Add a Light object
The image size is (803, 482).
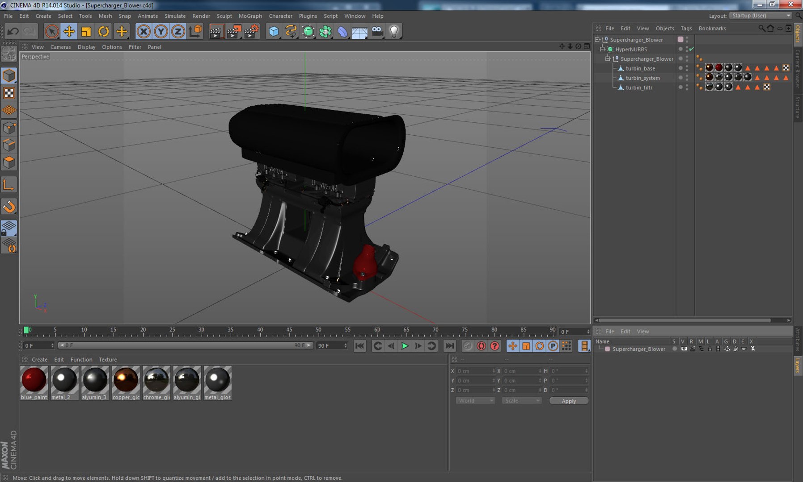[x=394, y=32]
